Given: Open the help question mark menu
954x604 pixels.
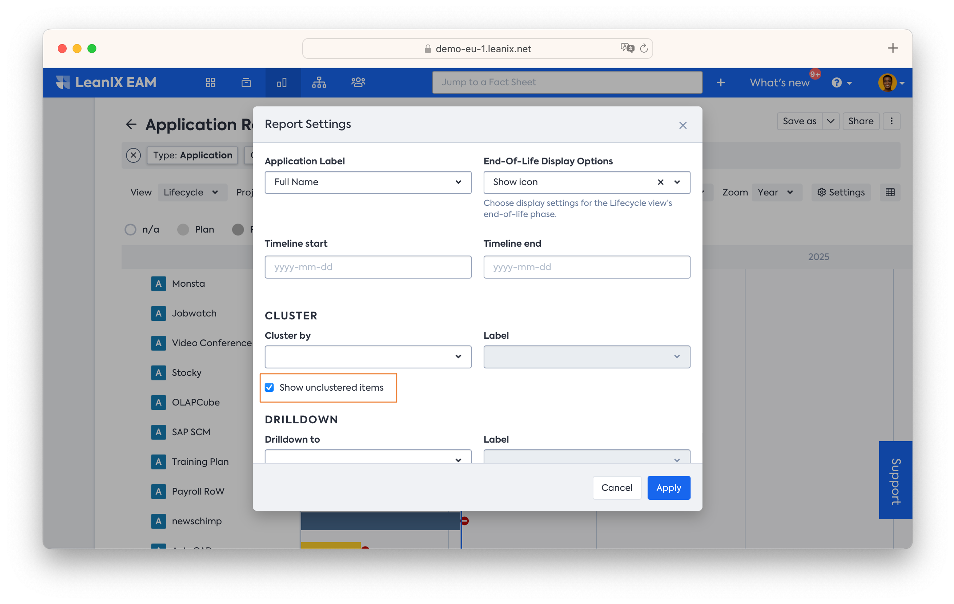Looking at the screenshot, I should point(842,83).
